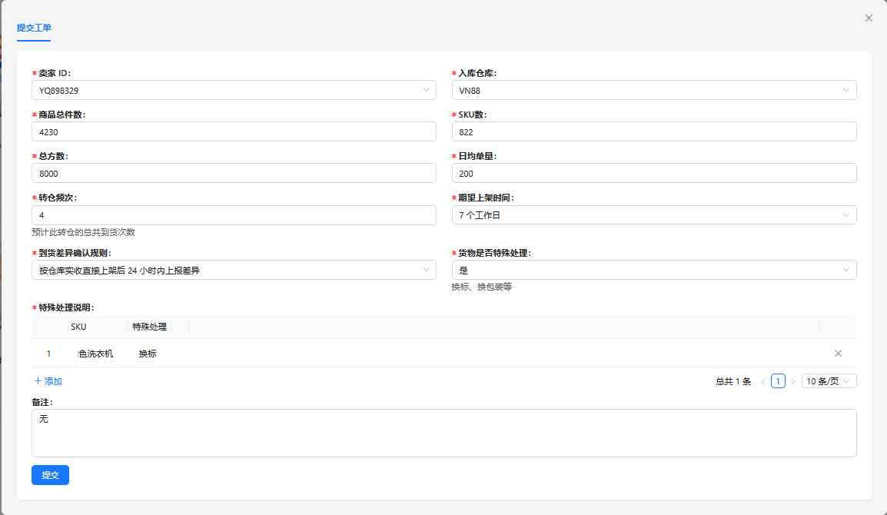Expand the 期望上架时间 dropdown

point(653,215)
